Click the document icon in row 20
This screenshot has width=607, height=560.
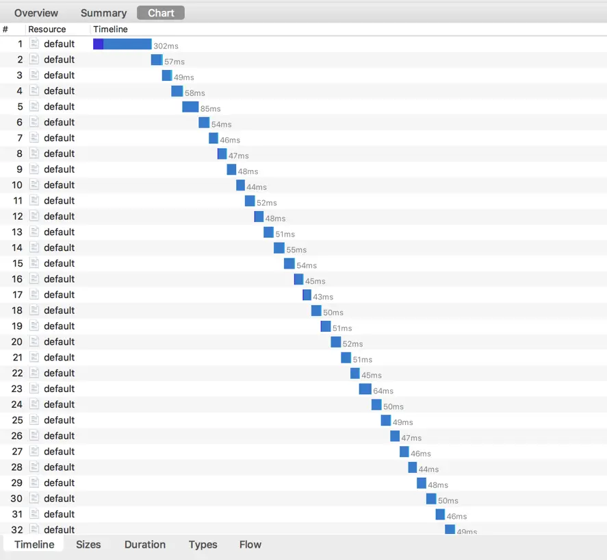click(34, 341)
